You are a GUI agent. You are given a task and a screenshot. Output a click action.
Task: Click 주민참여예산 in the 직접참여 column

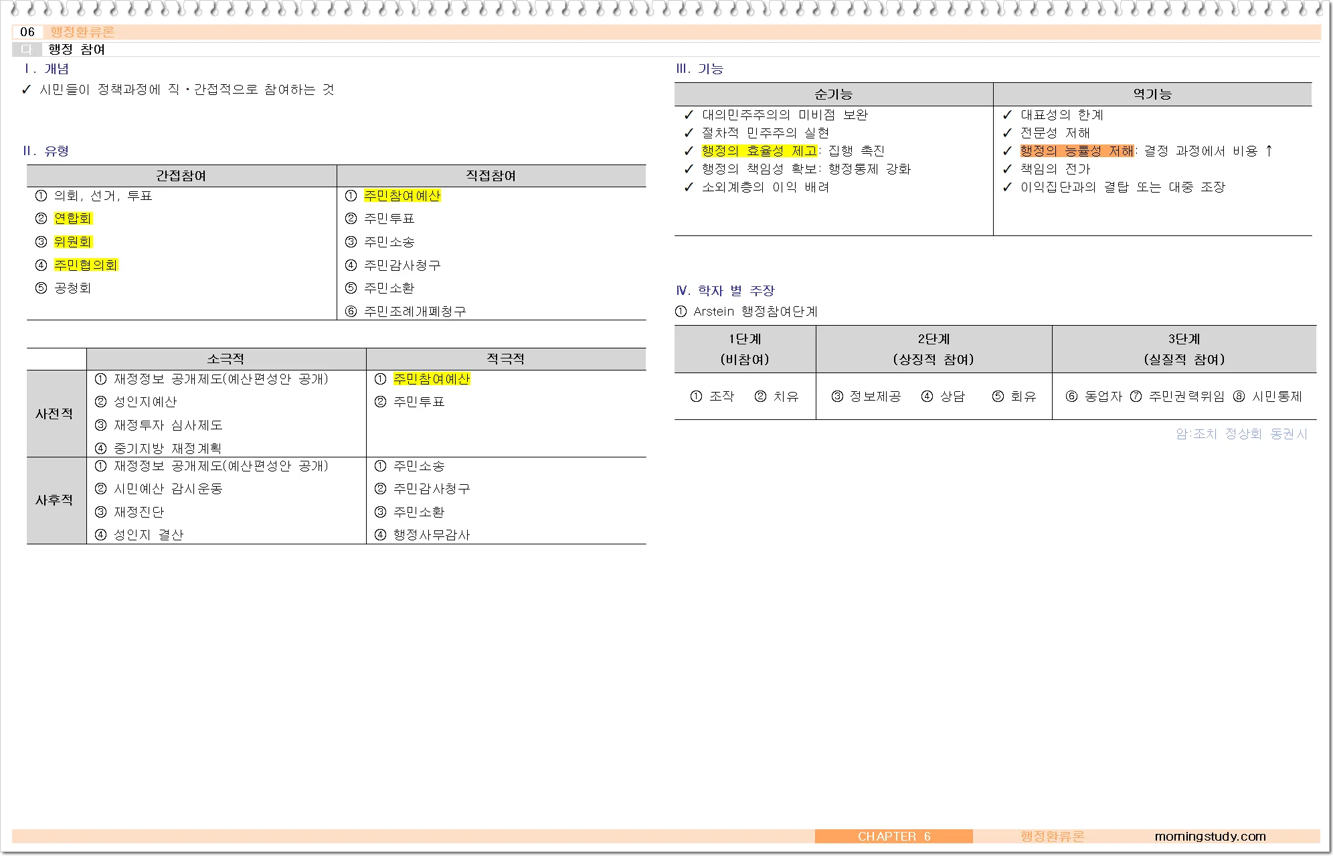click(x=402, y=196)
